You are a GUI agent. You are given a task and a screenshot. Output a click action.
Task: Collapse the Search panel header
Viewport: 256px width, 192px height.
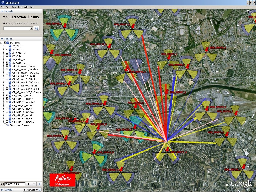[x=2, y=11]
